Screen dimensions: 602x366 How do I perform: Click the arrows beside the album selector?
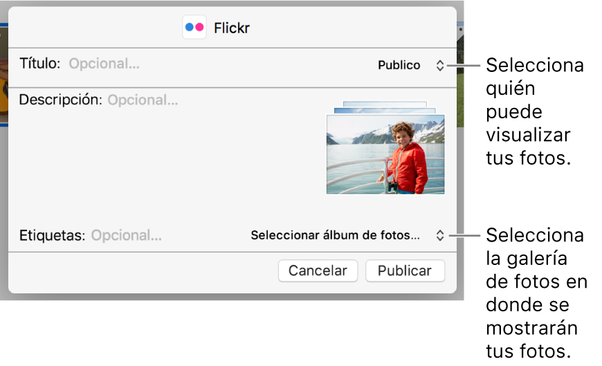[x=439, y=235]
